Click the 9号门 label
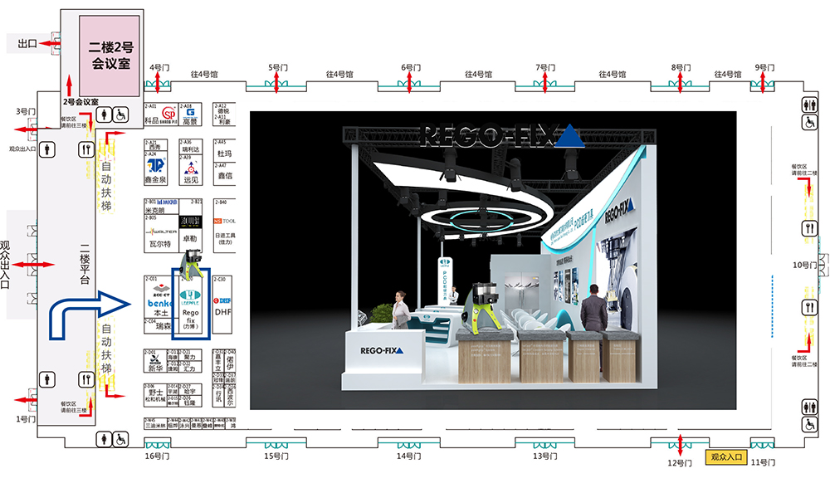The height and width of the screenshot is (478, 830). tap(764, 68)
